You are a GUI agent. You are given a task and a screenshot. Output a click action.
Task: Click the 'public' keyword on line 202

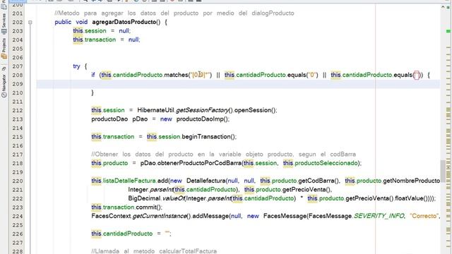[x=63, y=22]
